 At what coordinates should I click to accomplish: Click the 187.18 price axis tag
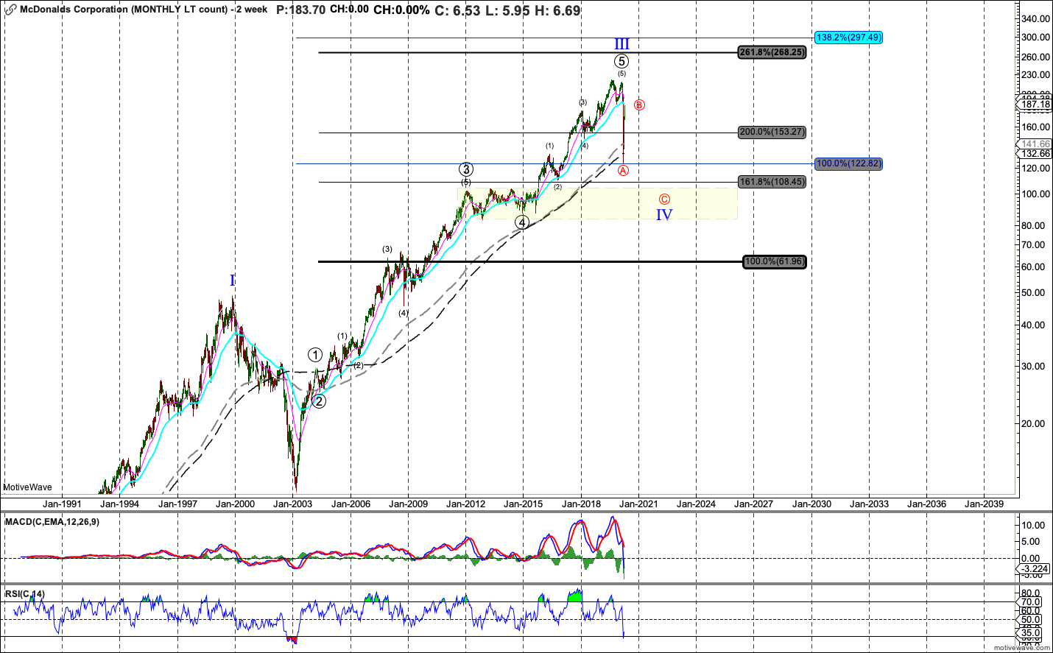(x=1035, y=105)
